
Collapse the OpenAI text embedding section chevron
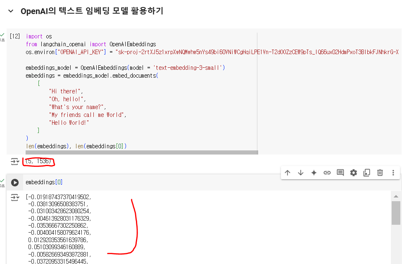11,11
